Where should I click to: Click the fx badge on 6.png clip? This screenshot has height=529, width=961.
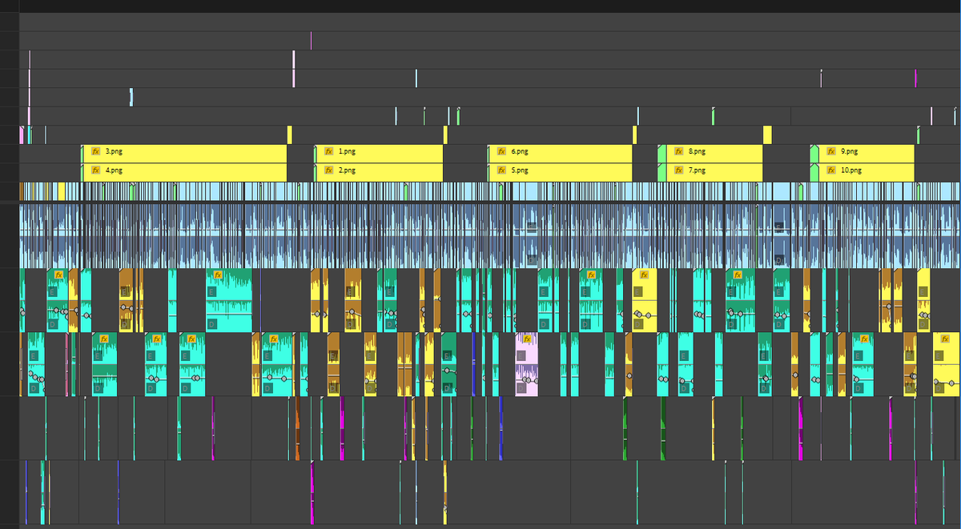pyautogui.click(x=501, y=151)
